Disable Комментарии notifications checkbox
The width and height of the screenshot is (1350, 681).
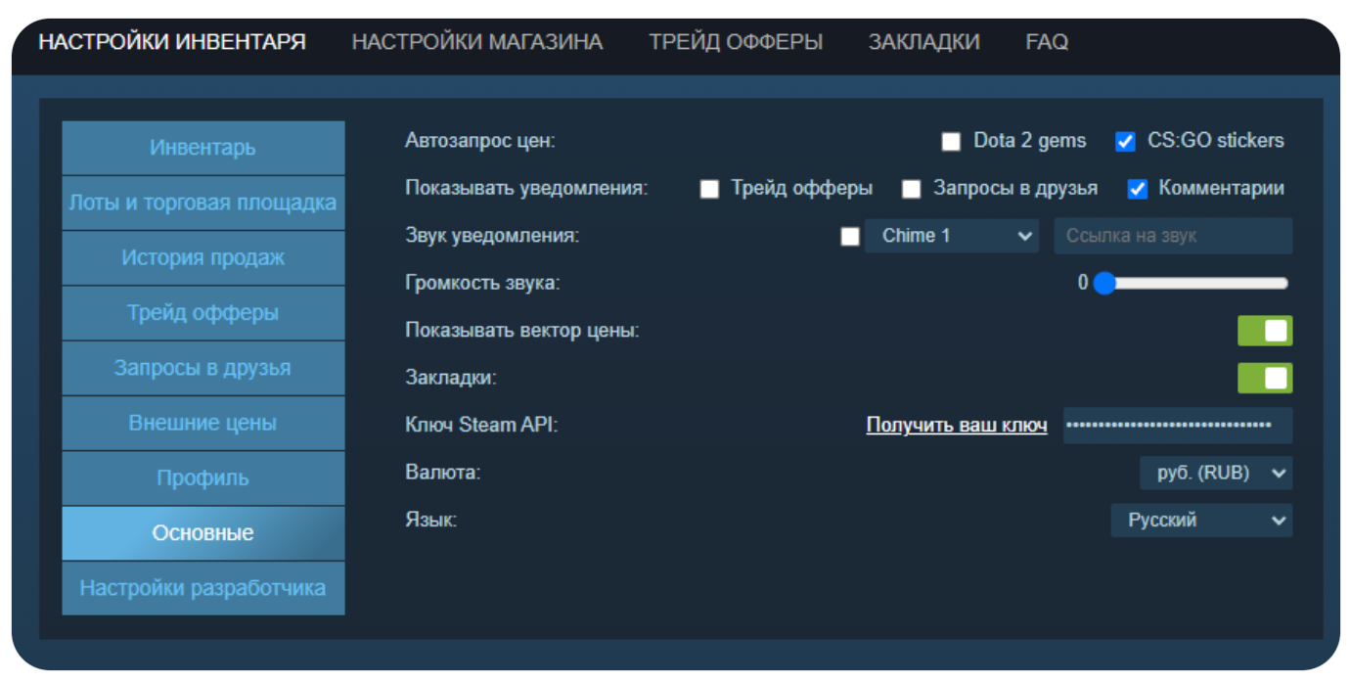[1137, 189]
